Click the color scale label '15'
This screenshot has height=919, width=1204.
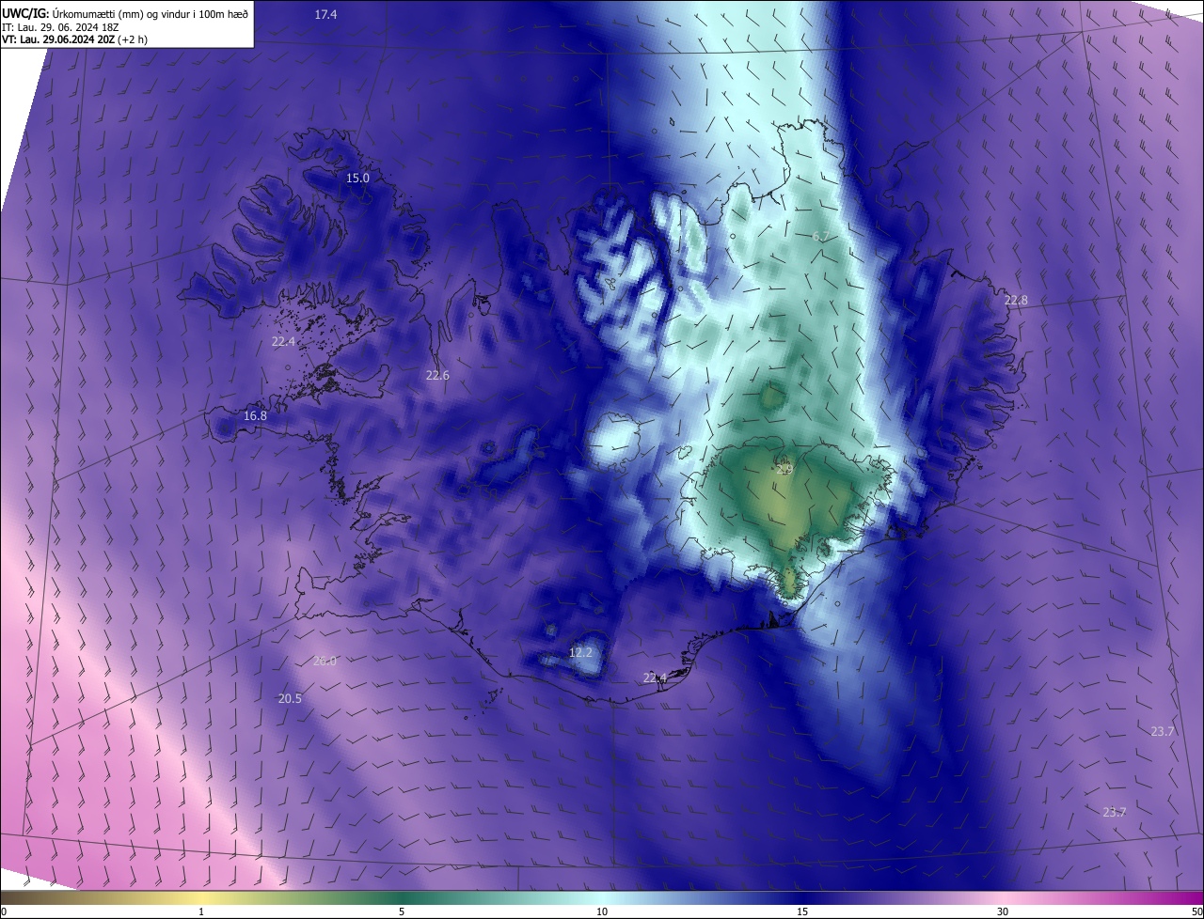[802, 911]
